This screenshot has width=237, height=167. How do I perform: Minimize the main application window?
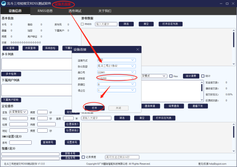click(221, 3)
